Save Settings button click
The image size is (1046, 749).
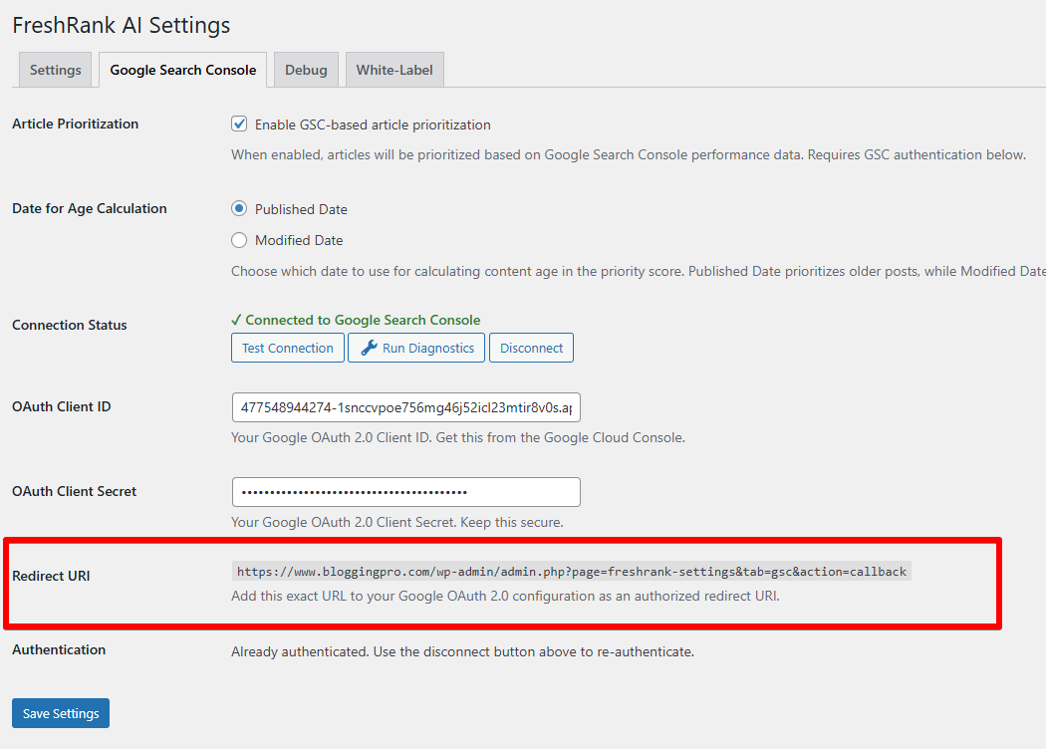click(61, 713)
